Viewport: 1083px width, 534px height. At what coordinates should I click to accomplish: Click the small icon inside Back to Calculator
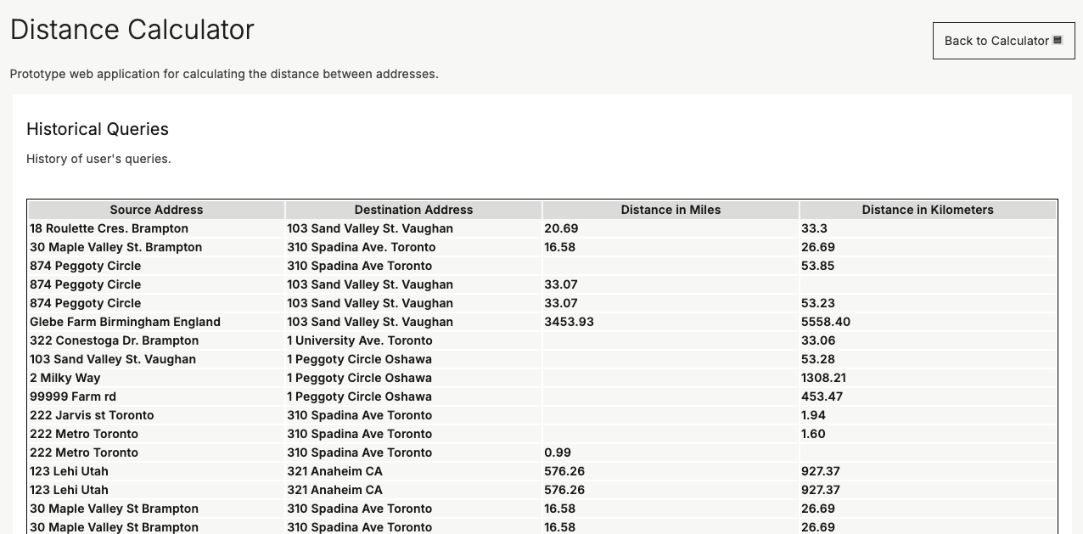1058,40
